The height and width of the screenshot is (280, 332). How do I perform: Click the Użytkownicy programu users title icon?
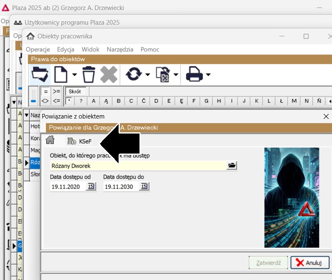[18, 23]
